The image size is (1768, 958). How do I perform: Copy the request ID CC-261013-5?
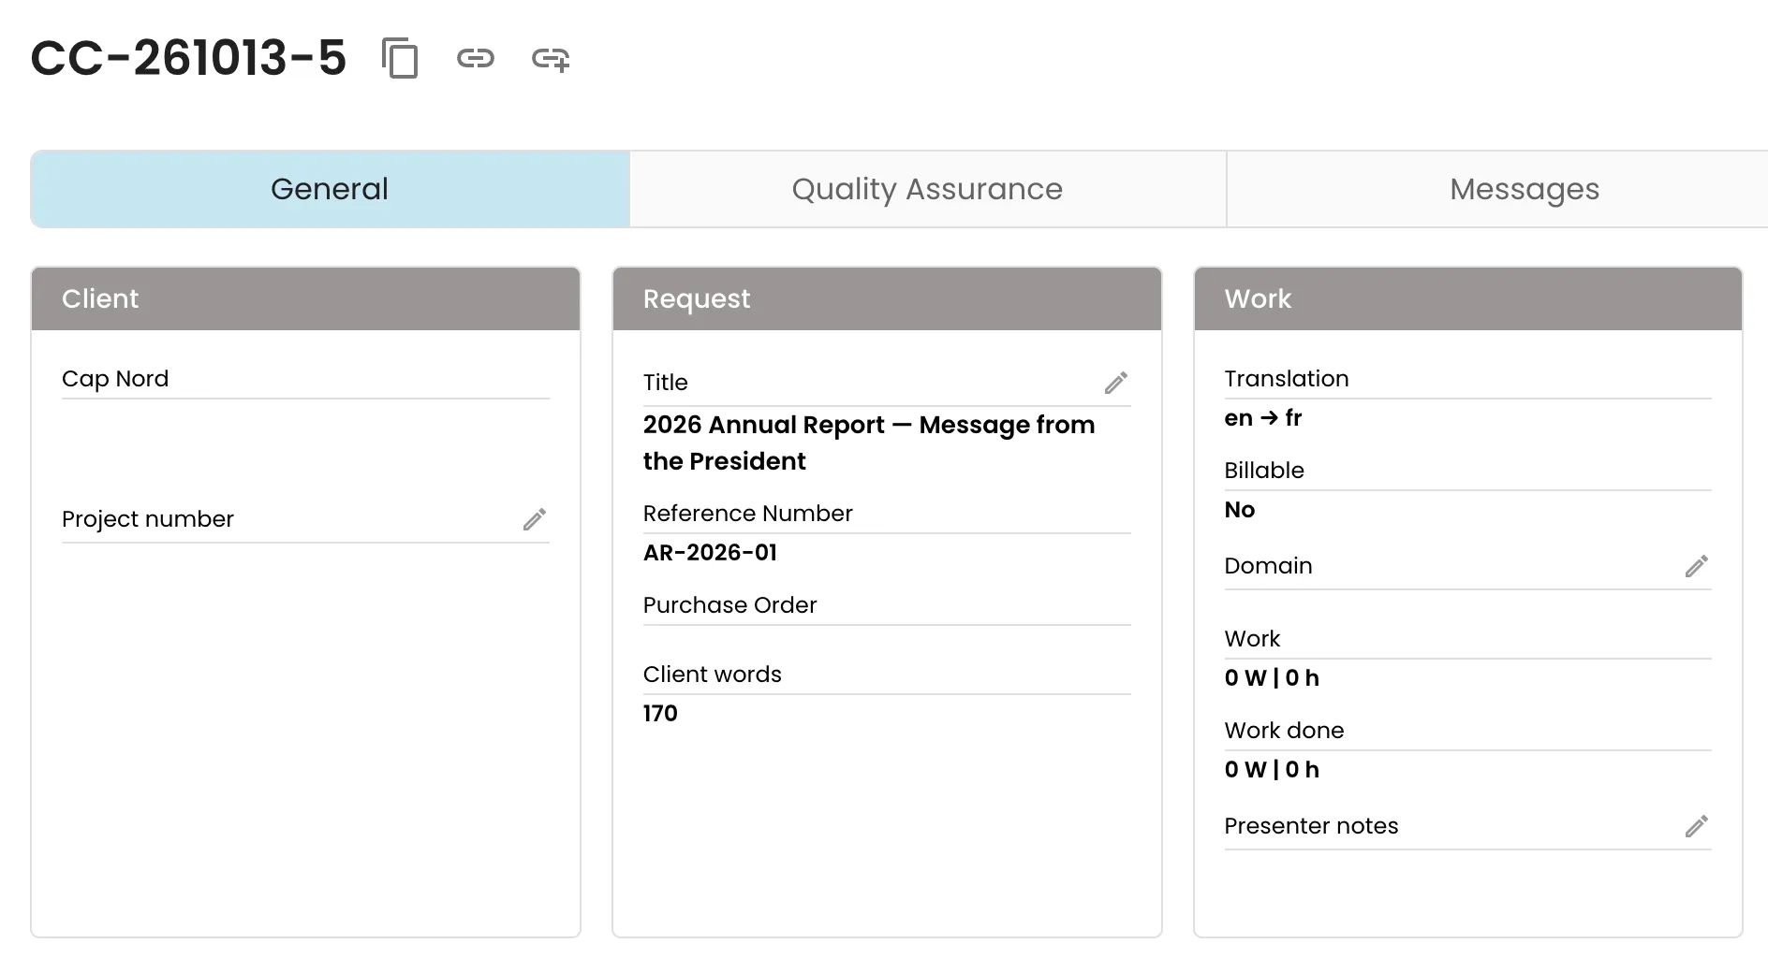click(x=400, y=58)
